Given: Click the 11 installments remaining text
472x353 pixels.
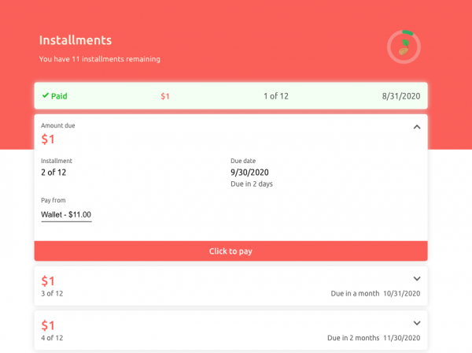Looking at the screenshot, I should click(x=100, y=59).
